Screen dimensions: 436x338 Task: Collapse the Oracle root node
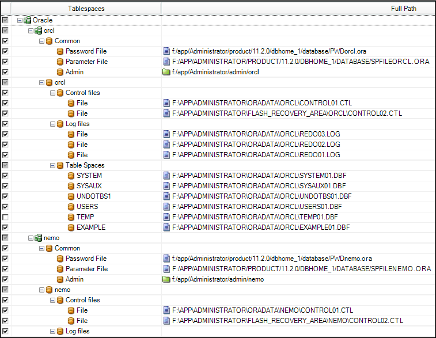(x=20, y=20)
